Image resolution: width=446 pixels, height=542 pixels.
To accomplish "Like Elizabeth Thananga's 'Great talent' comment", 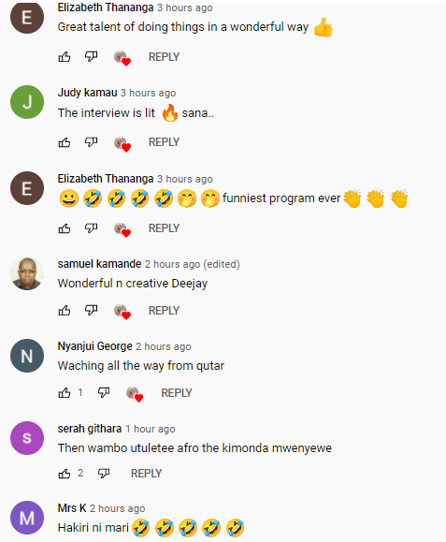I will tap(65, 57).
